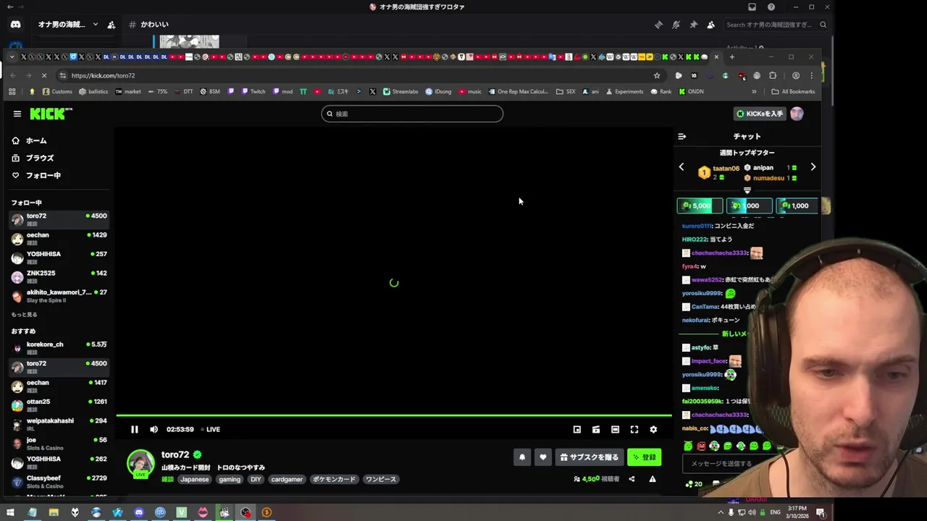927x521 pixels.
Task: Toggle notification bell for toro72
Action: (x=522, y=457)
